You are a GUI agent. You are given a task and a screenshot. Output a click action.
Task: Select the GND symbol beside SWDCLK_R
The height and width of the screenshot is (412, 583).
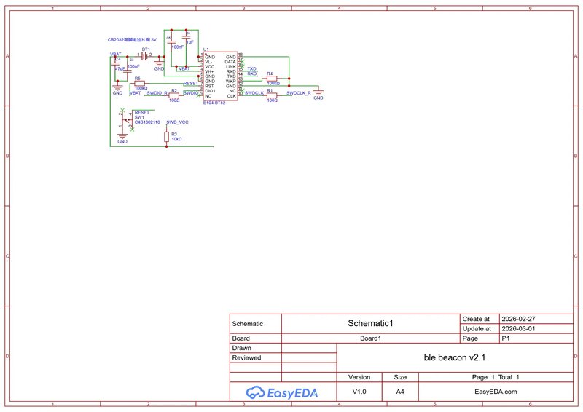pos(318,94)
